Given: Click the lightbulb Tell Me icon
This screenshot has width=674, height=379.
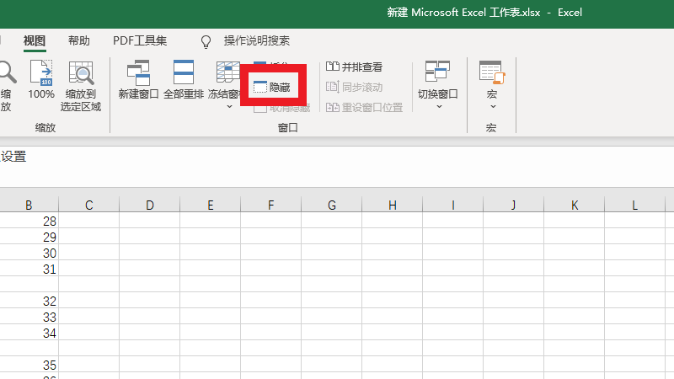Looking at the screenshot, I should 206,41.
